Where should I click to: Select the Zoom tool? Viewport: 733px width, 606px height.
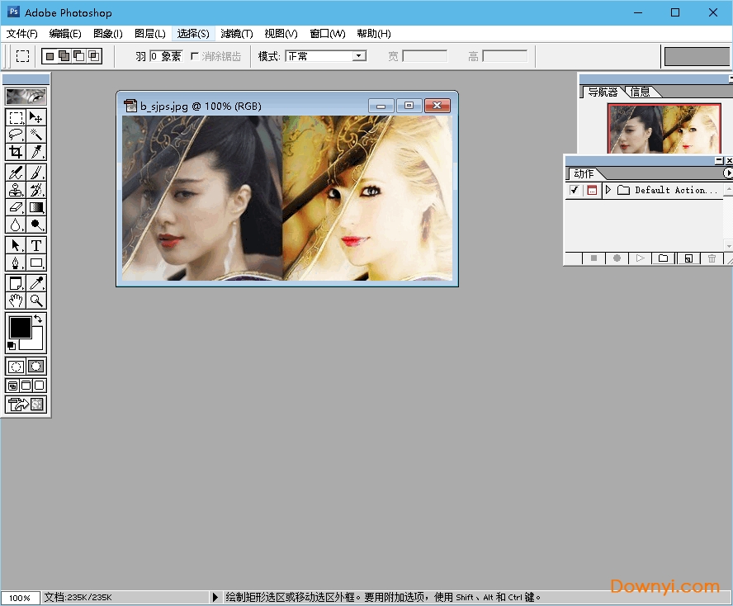point(36,300)
